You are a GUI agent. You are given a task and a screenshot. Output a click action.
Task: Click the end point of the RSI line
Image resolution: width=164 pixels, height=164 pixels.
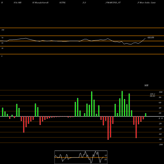(145, 38)
